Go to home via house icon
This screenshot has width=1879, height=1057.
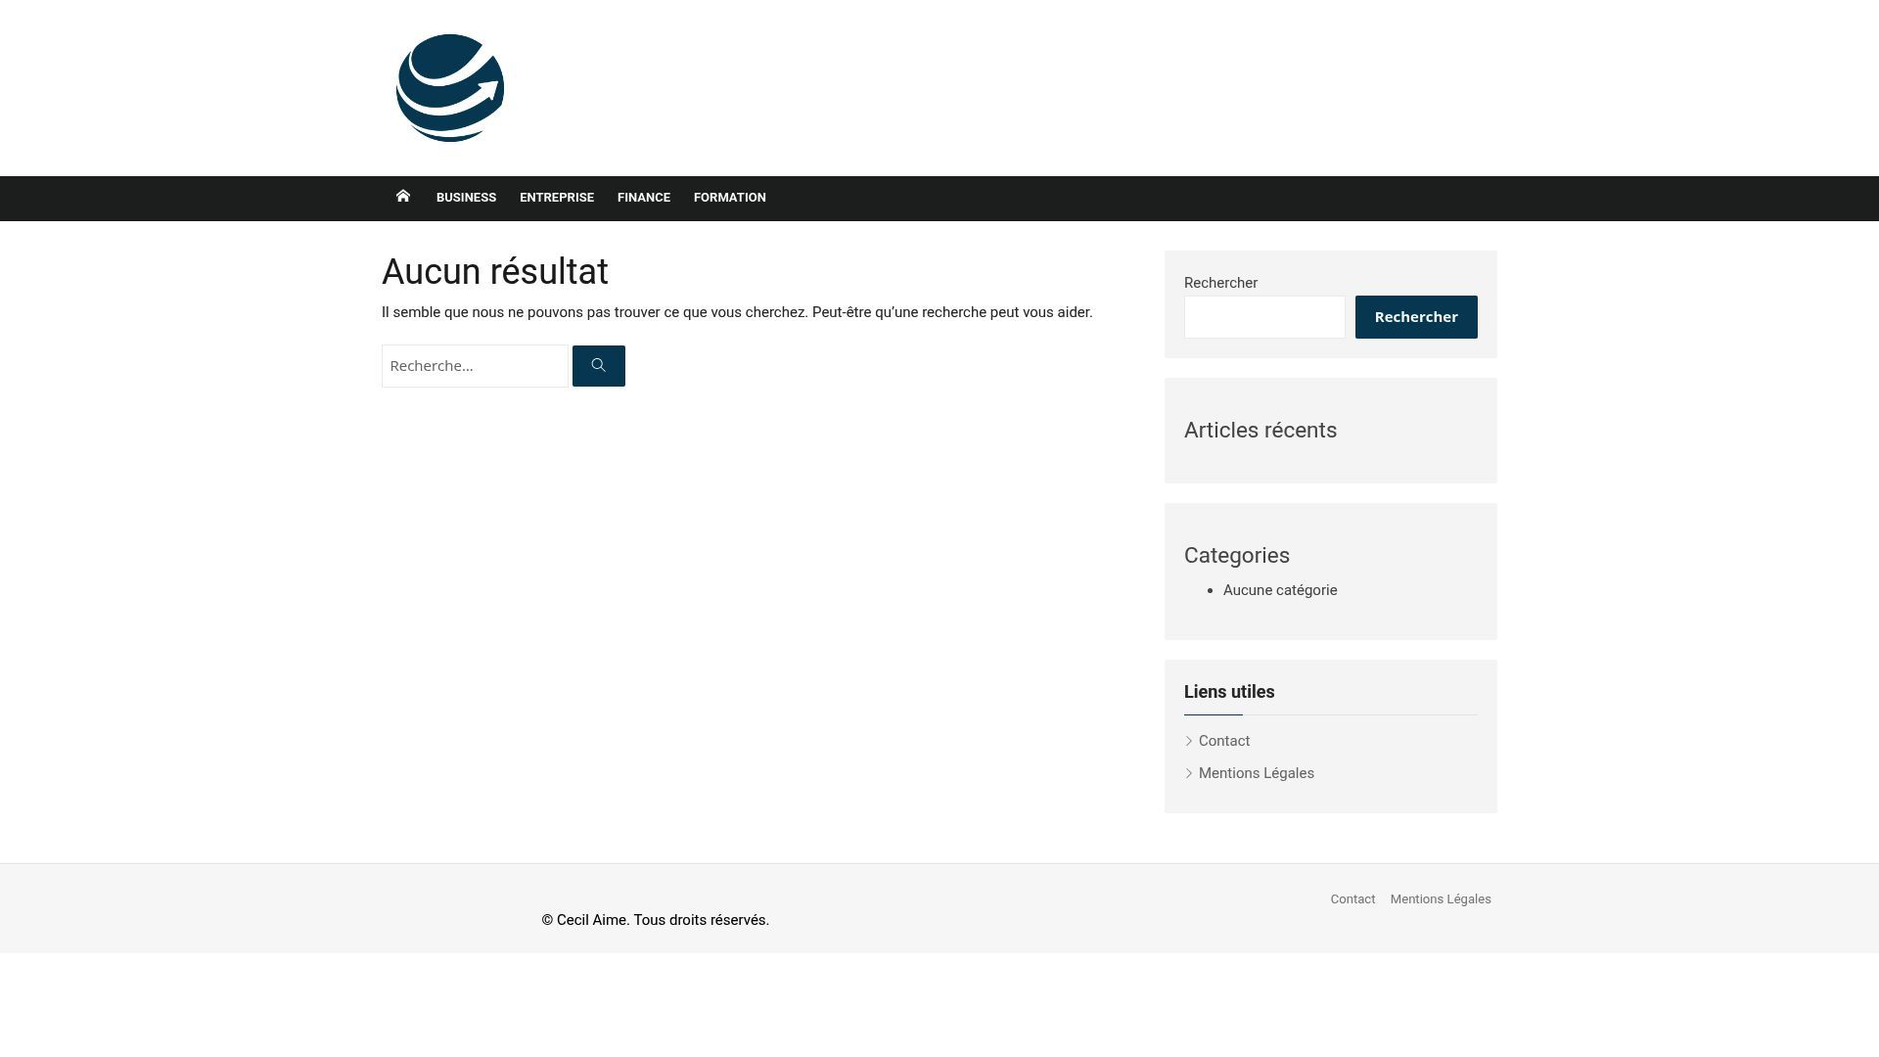pyautogui.click(x=402, y=197)
